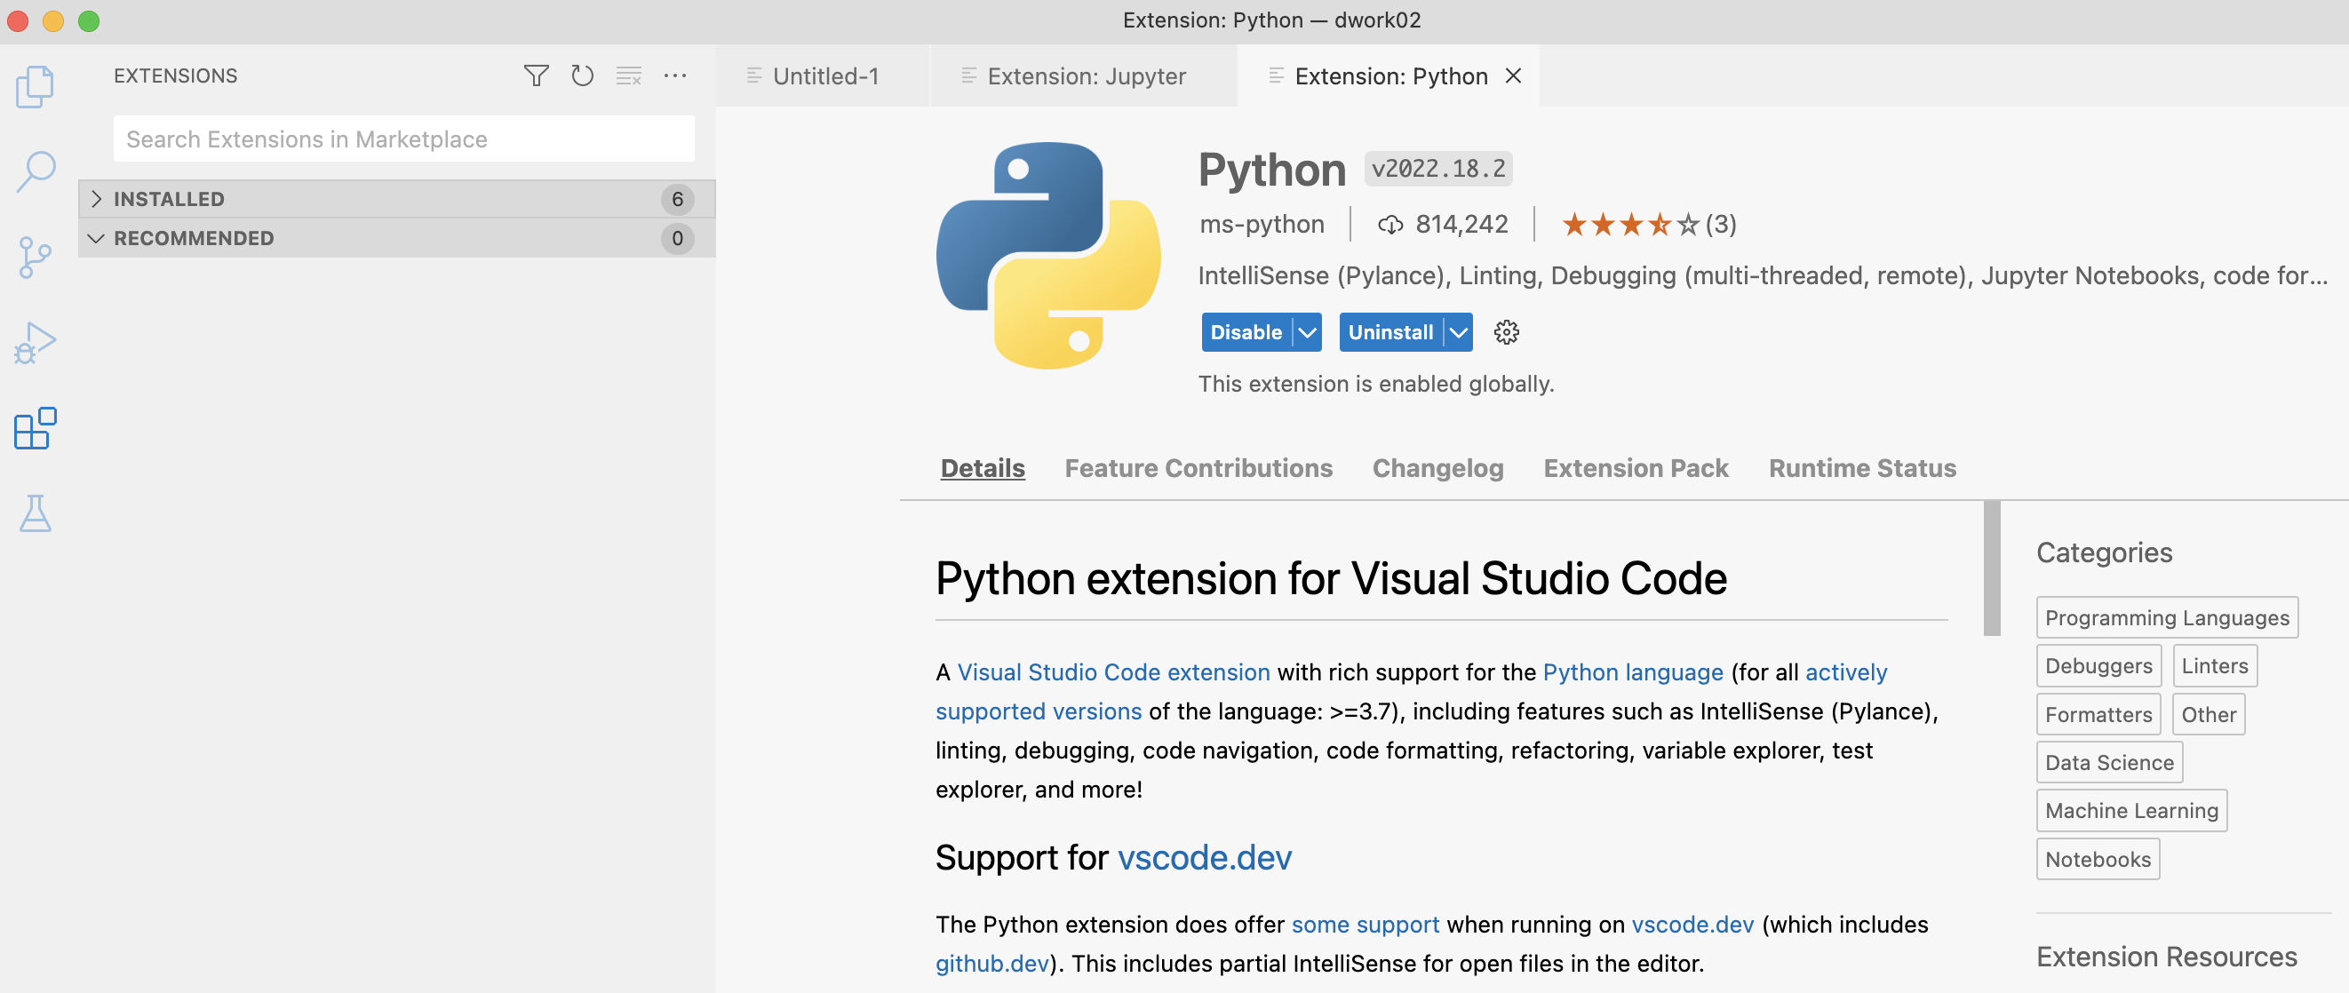Collapse the RECOMMENDED extensions section
This screenshot has height=993, width=2349.
click(396, 238)
